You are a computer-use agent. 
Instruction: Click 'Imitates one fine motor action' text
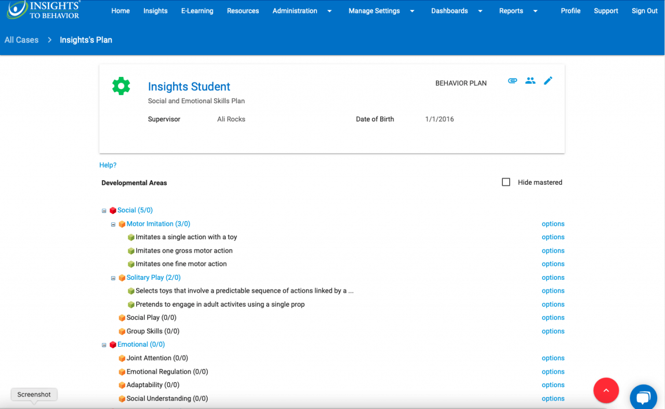pyautogui.click(x=181, y=264)
